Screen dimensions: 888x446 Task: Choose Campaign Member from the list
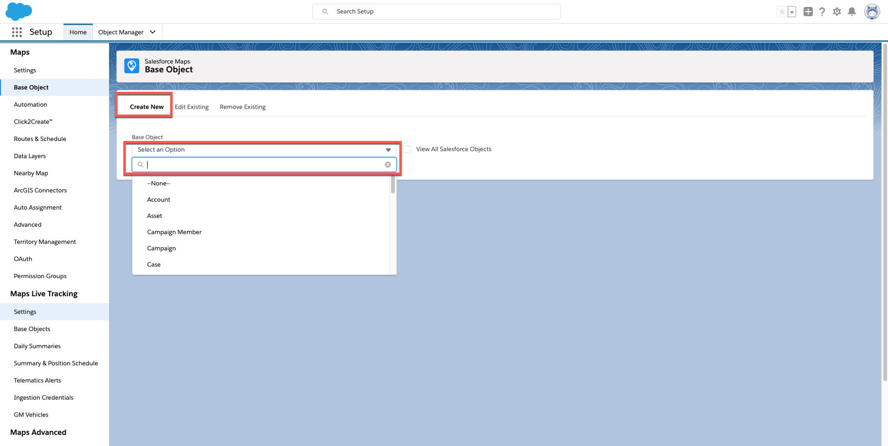point(261,232)
